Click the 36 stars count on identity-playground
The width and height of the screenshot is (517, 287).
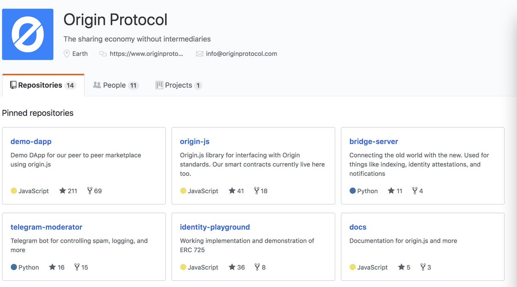point(241,268)
